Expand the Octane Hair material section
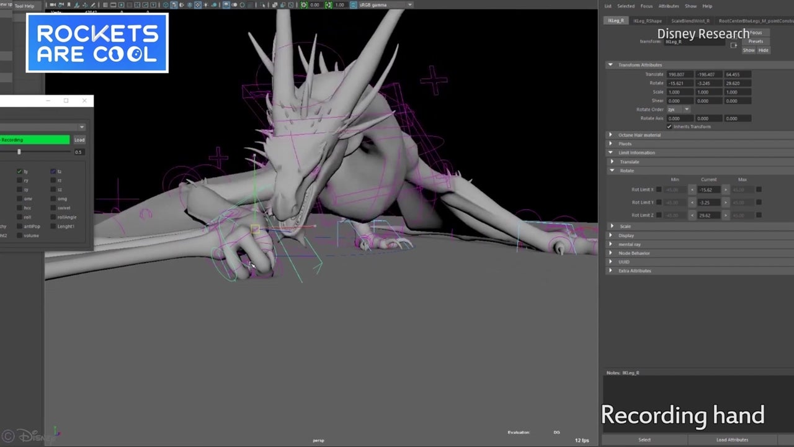Viewport: 794px width, 447px height. pyautogui.click(x=610, y=135)
